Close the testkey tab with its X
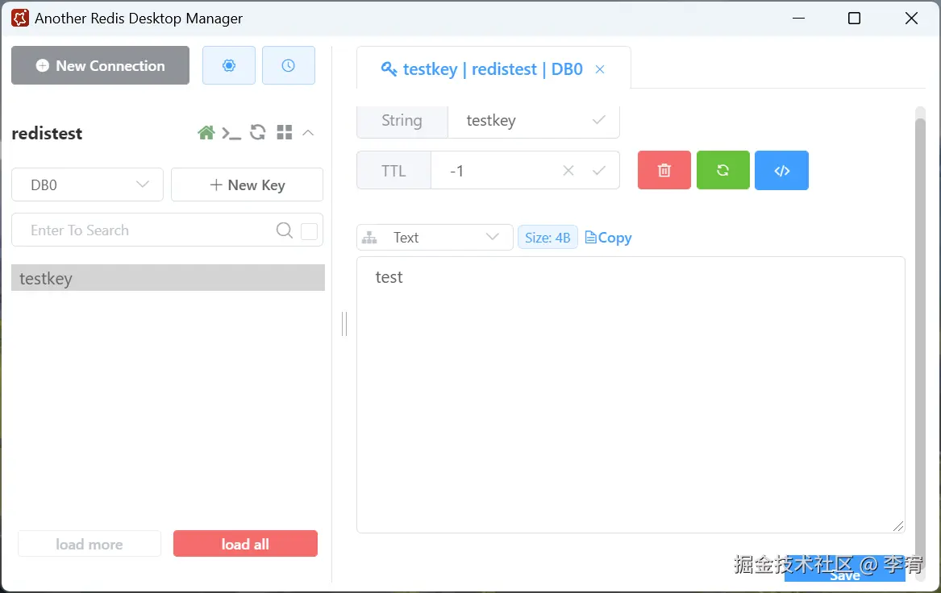 [x=600, y=69]
